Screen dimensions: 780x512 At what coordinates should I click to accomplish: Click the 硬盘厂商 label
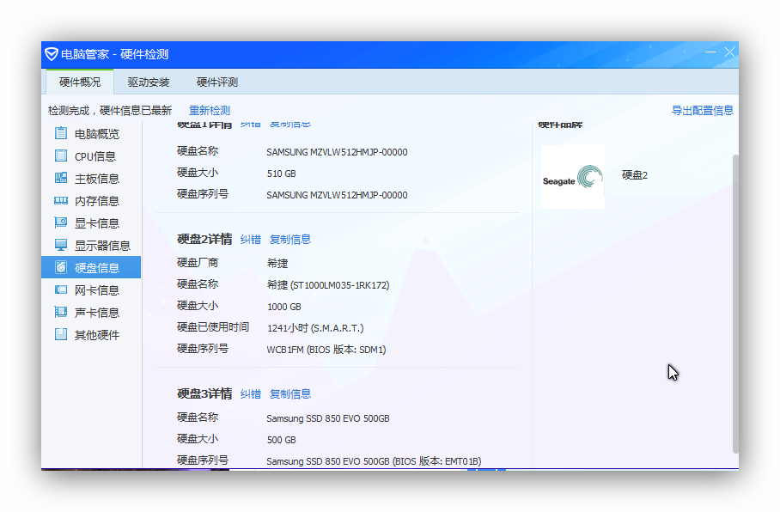point(198,262)
